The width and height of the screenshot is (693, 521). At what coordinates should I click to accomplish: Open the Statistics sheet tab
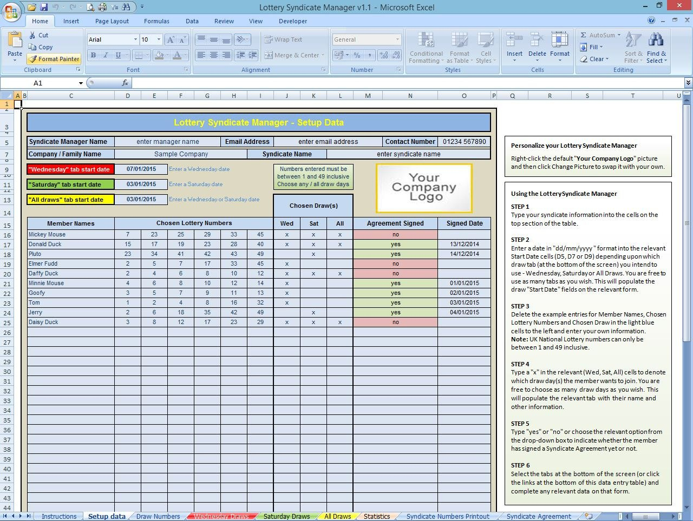377,516
